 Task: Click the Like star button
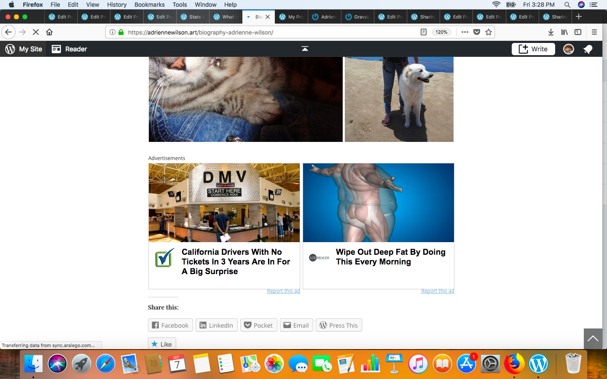[x=161, y=344]
